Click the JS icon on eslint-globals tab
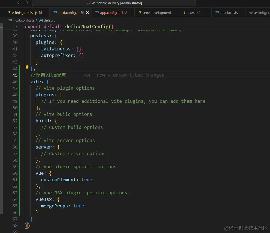Viewport: 270px width, 233px height. tap(9, 12)
